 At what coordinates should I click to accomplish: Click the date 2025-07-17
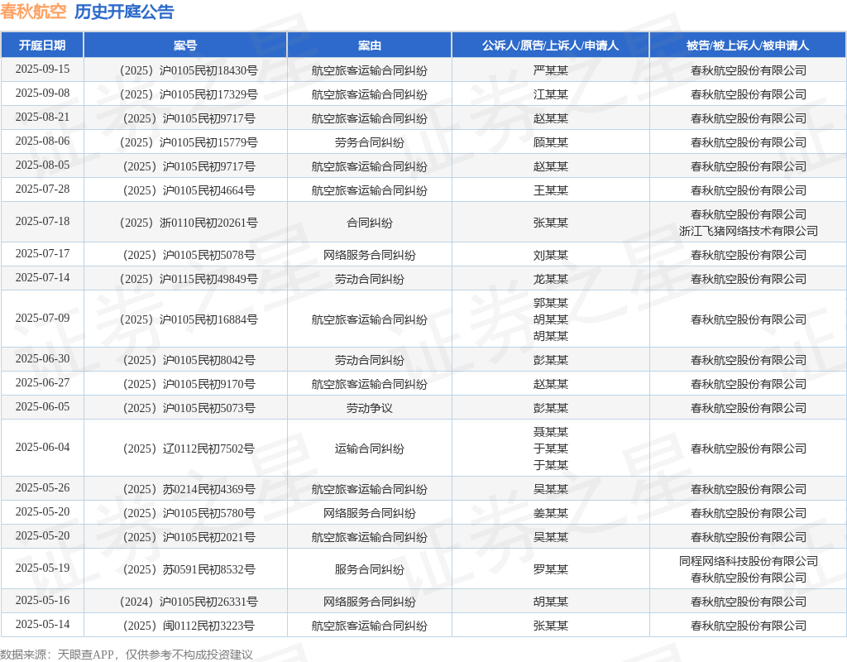(x=43, y=253)
